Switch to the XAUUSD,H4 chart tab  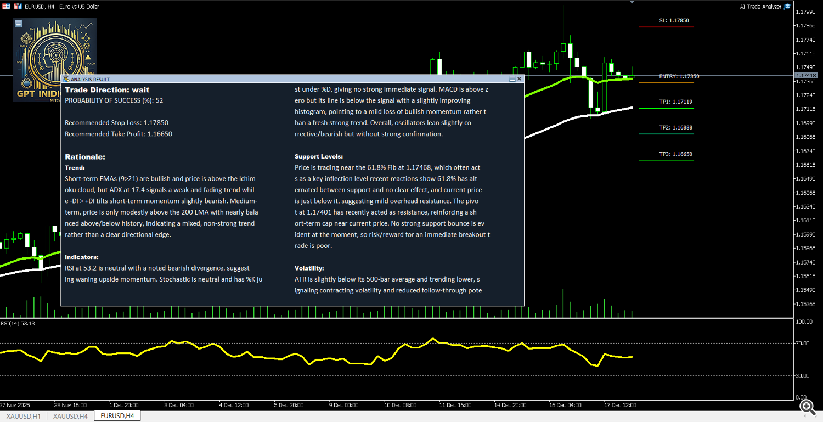click(x=70, y=417)
